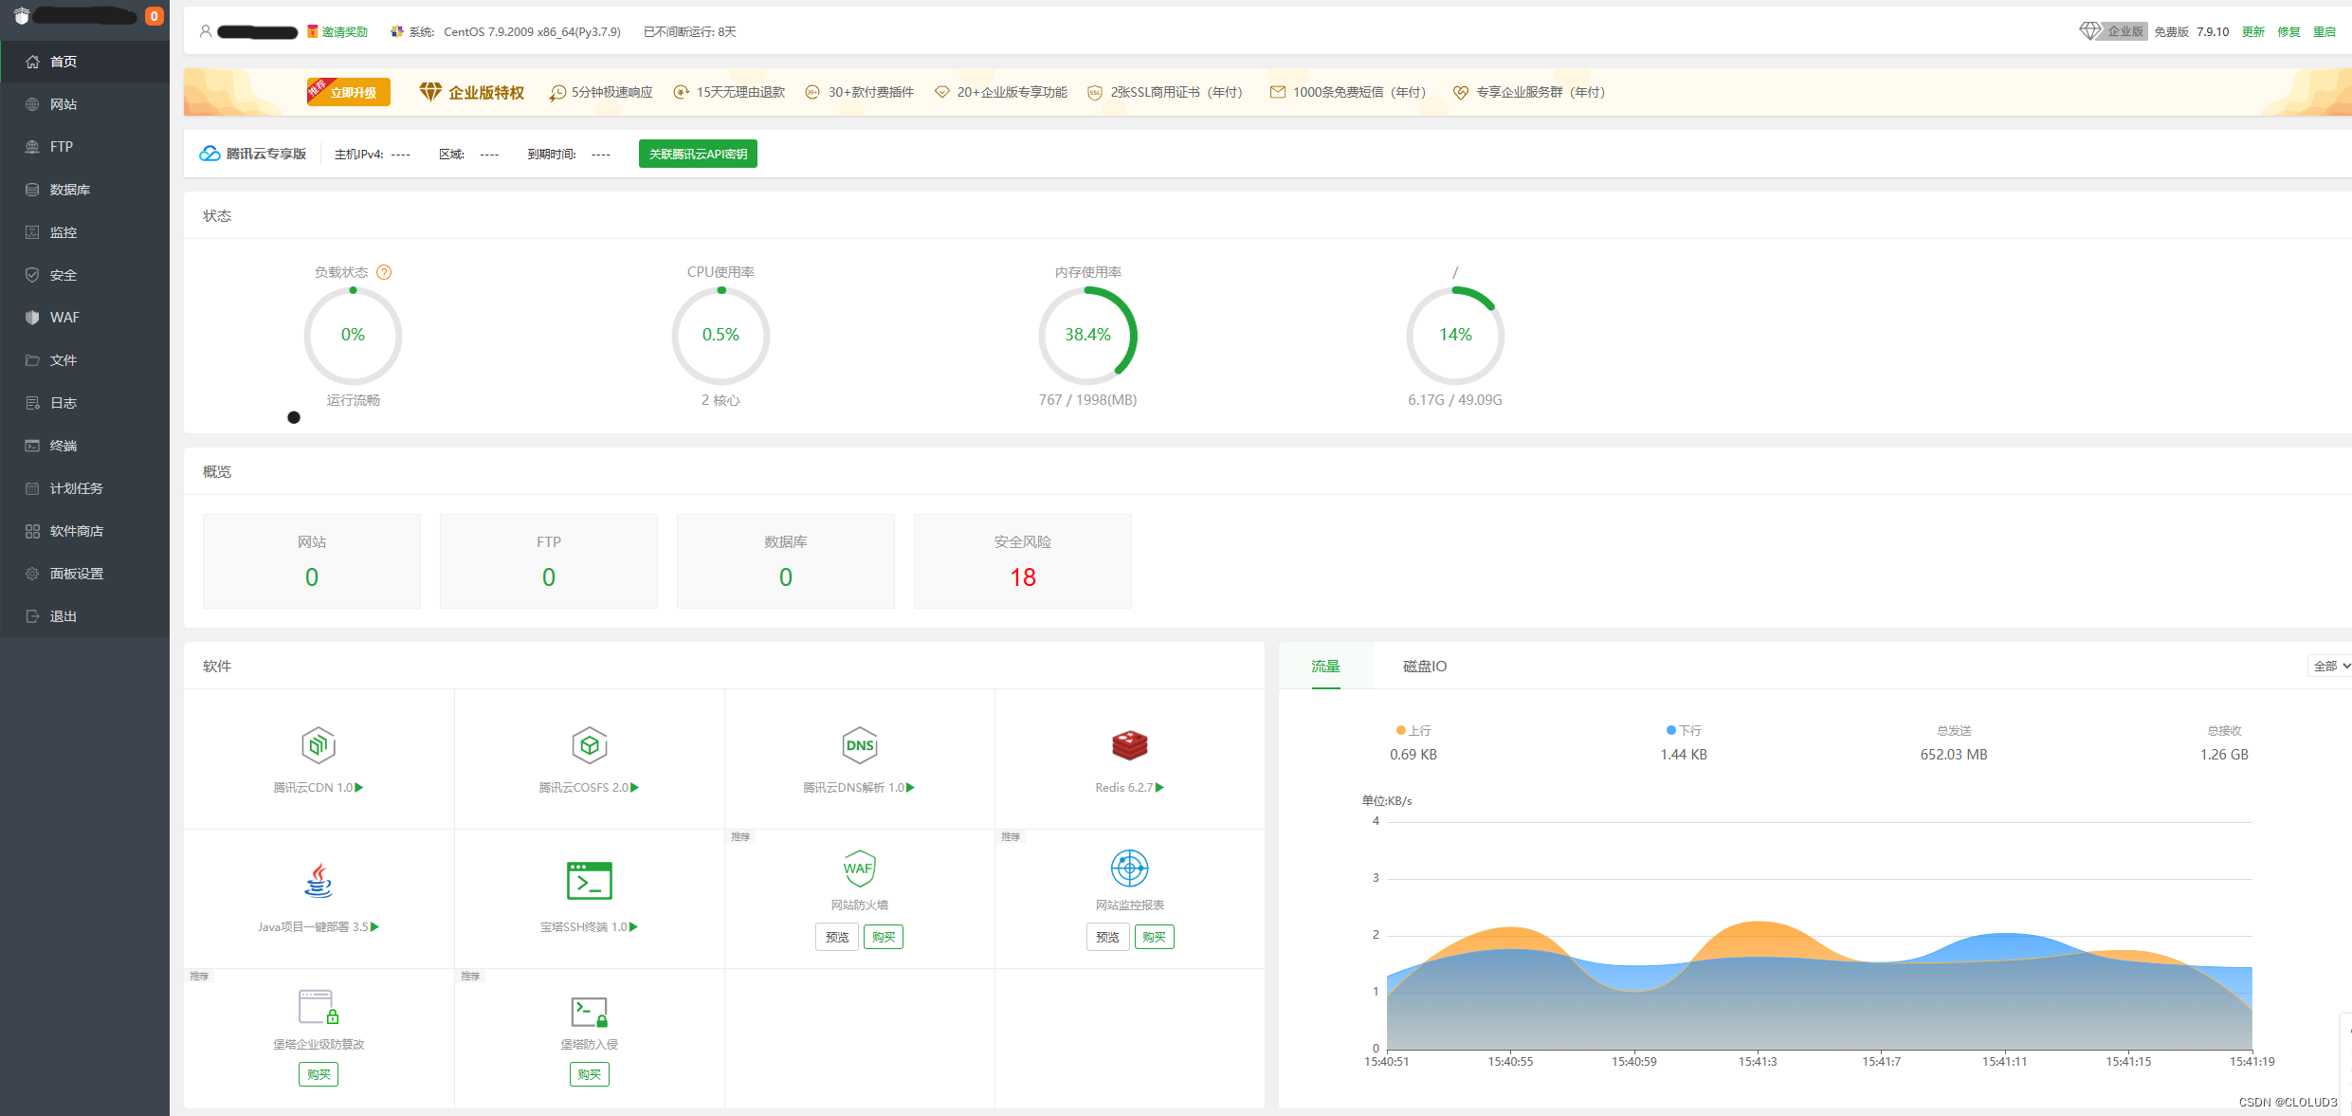The width and height of the screenshot is (2352, 1116).
Task: Open 软件商店 in the sidebar
Action: click(76, 531)
